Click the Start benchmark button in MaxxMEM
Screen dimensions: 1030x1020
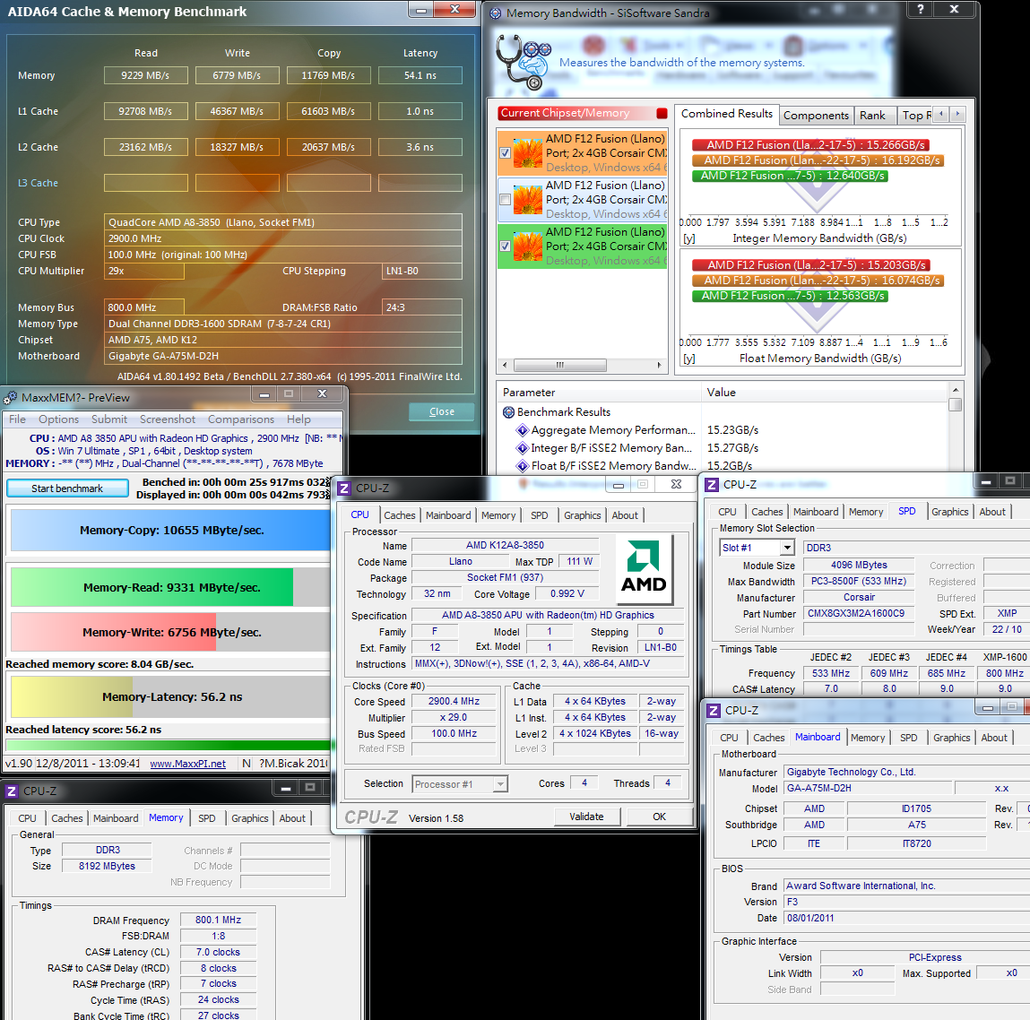[x=67, y=488]
